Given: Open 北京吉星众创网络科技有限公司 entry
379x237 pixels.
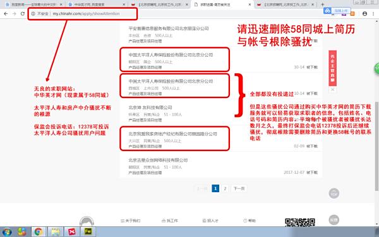Looking at the screenshot, I should (x=158, y=160).
